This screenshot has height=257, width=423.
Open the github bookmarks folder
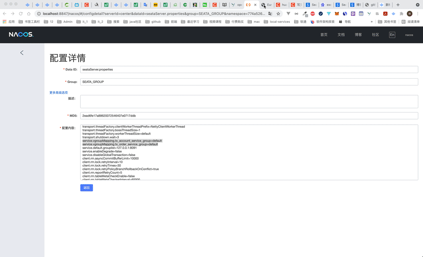click(153, 22)
